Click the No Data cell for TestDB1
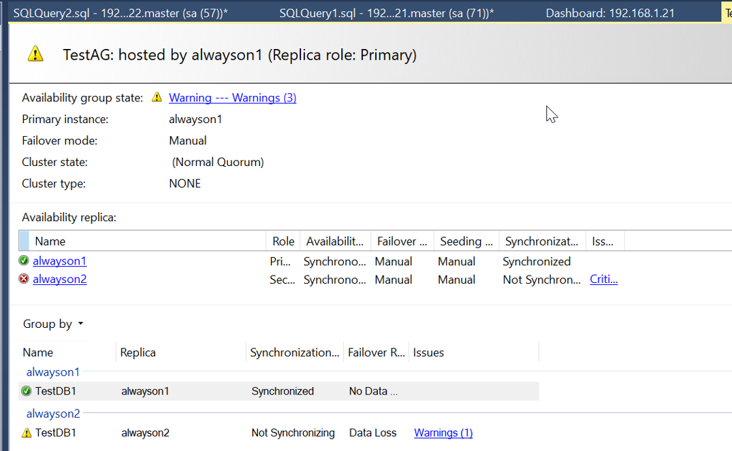 click(373, 391)
